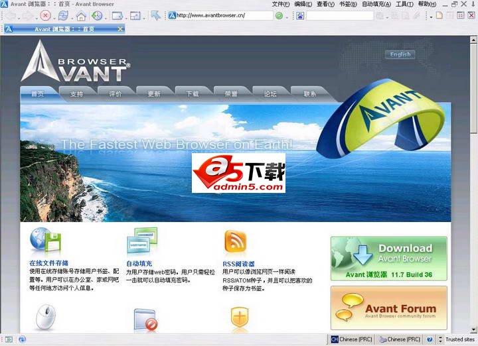Click the page scrollbar down arrow

pyautogui.click(x=473, y=329)
